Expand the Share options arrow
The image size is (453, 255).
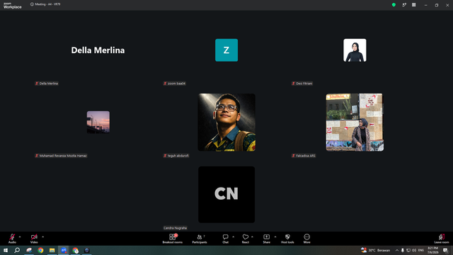click(275, 237)
